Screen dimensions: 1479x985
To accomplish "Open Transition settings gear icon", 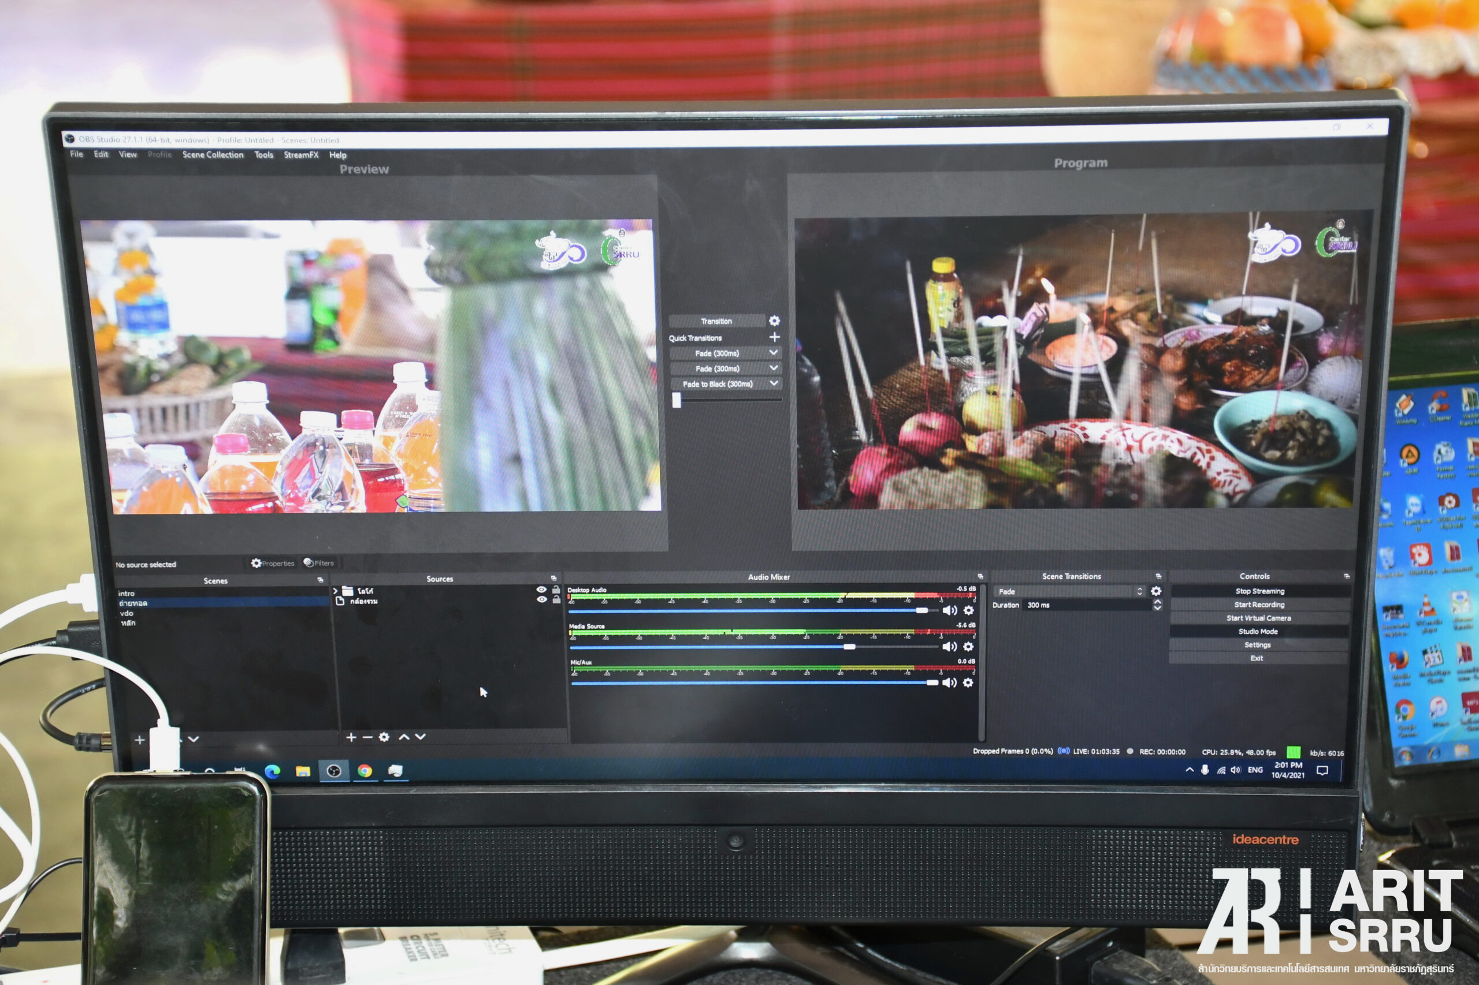I will [x=774, y=321].
